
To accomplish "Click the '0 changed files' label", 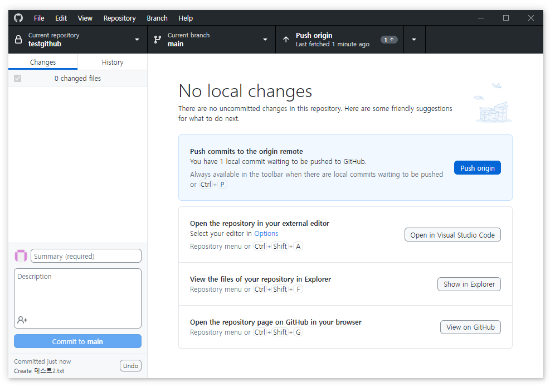I will pyautogui.click(x=77, y=78).
